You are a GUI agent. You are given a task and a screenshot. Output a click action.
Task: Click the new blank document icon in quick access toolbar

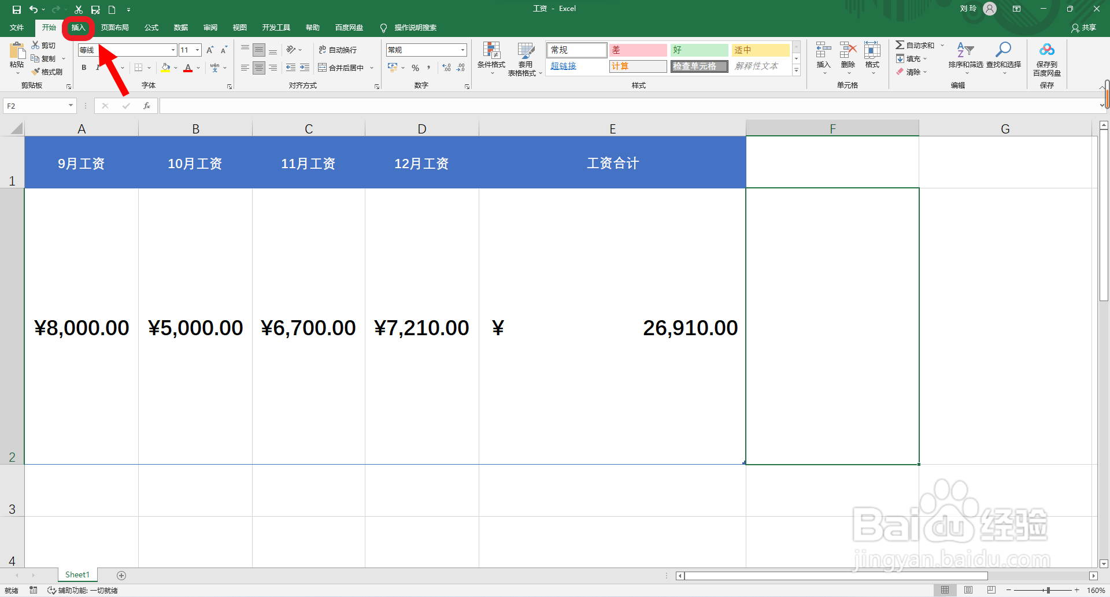[x=112, y=9]
